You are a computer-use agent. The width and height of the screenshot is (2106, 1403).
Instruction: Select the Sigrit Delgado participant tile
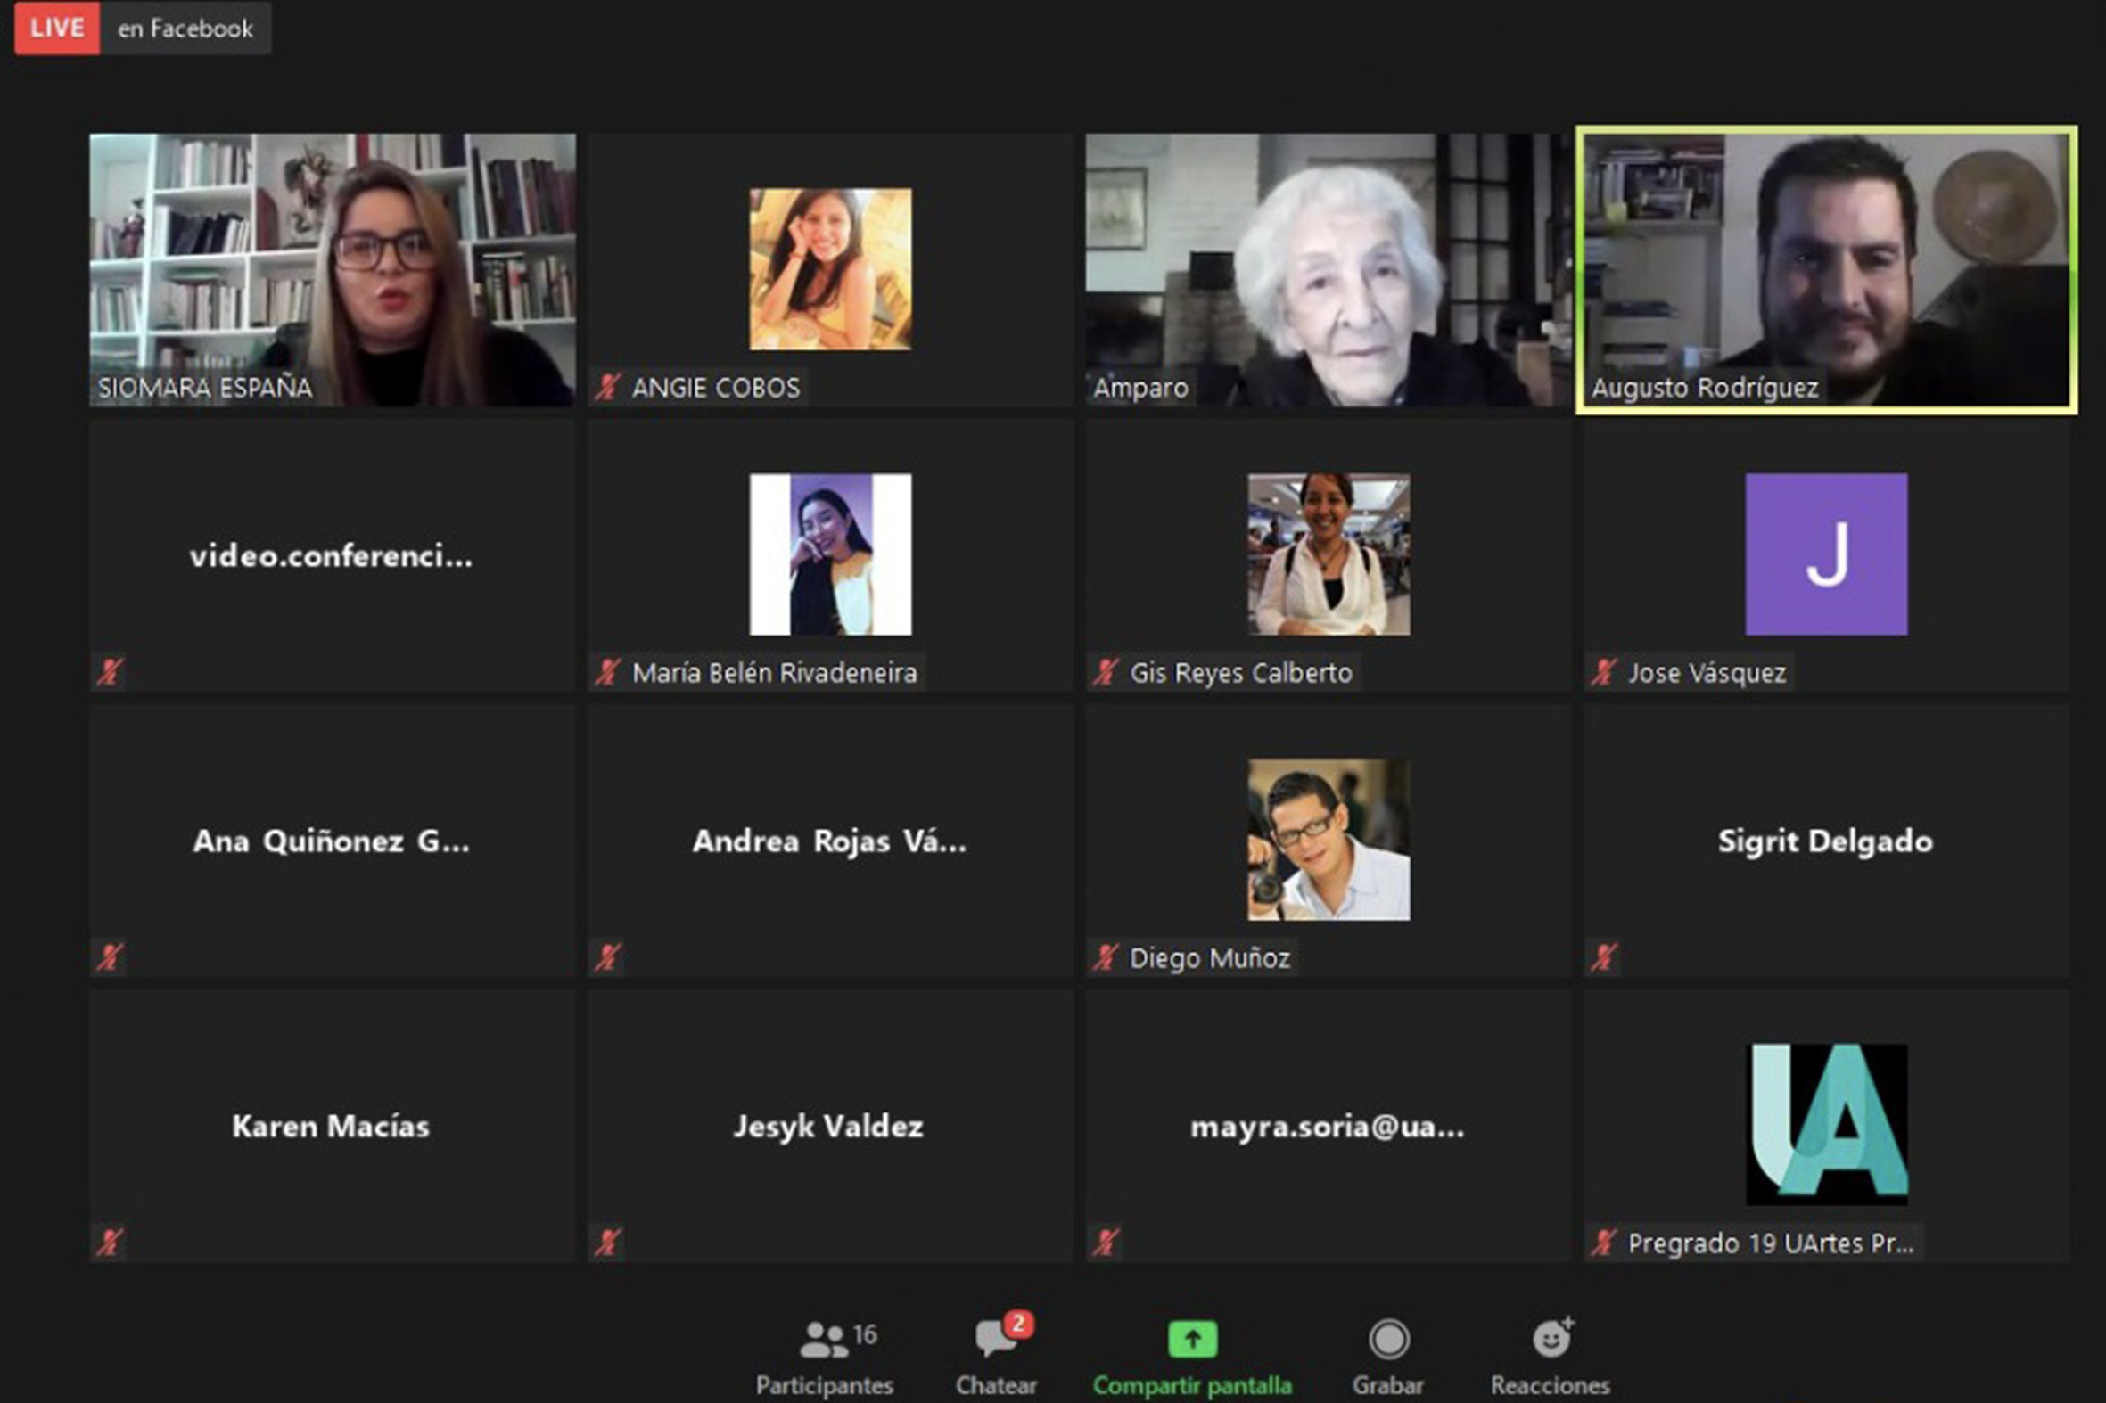(1826, 841)
